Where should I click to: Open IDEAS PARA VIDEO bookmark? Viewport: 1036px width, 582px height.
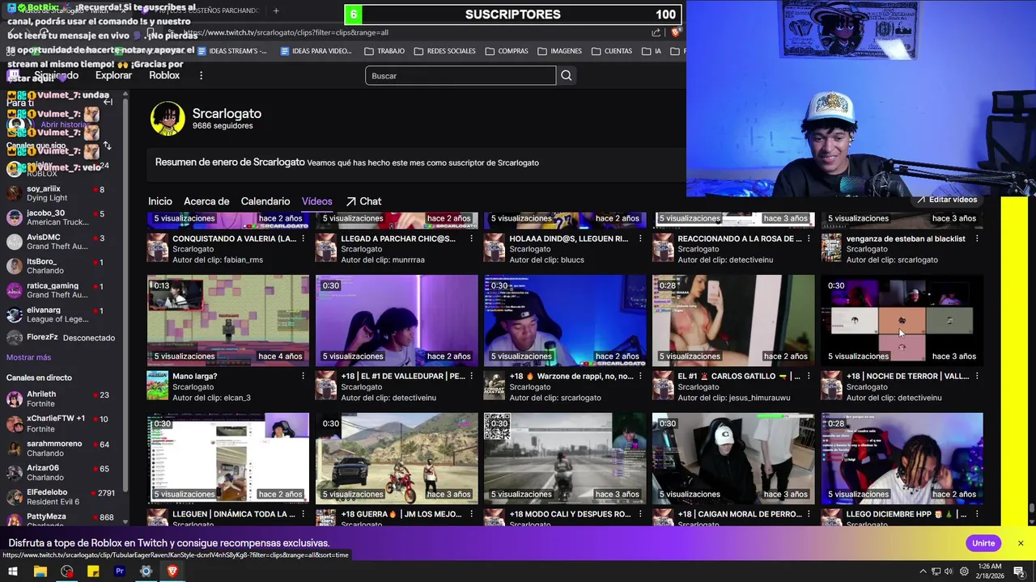[x=316, y=51]
